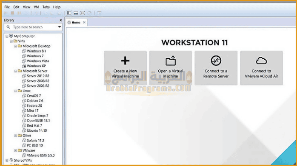Click Open a Virtual Machine tile
The width and height of the screenshot is (297, 166).
click(x=171, y=68)
